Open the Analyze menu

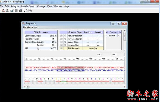point(15,6)
